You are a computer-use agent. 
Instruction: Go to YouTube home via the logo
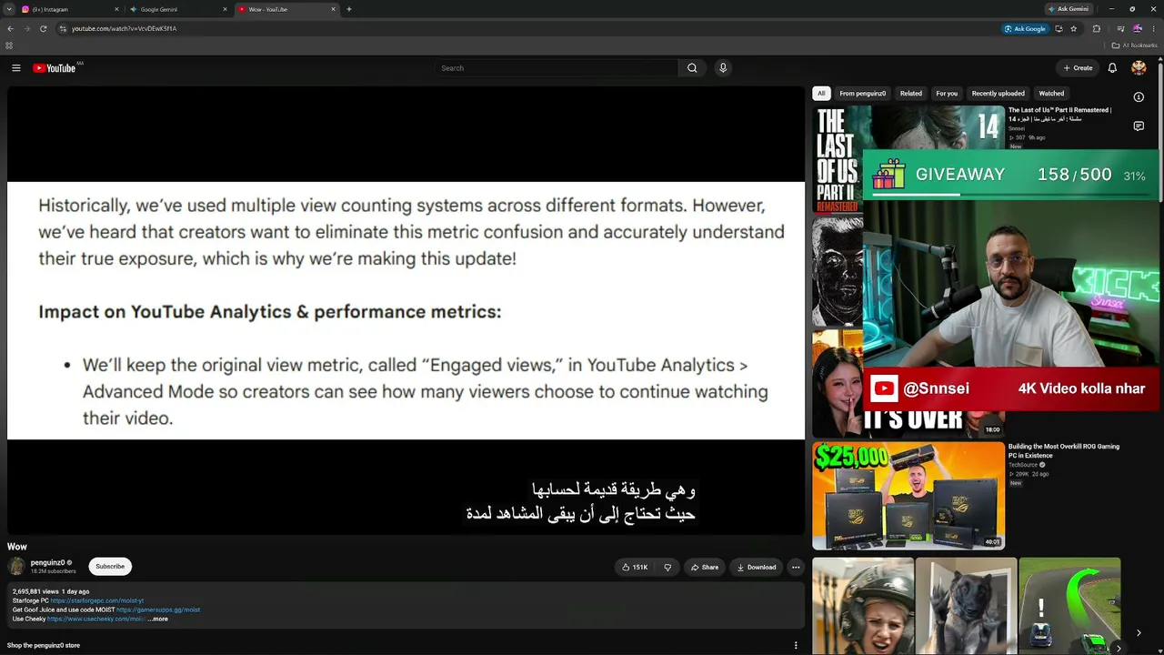pyautogui.click(x=55, y=68)
